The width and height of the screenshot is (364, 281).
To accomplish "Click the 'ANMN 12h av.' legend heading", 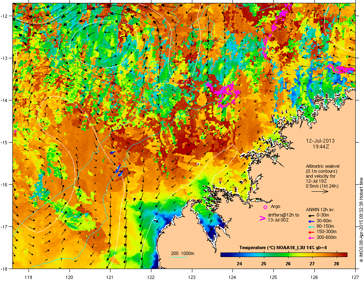I will tap(320, 210).
